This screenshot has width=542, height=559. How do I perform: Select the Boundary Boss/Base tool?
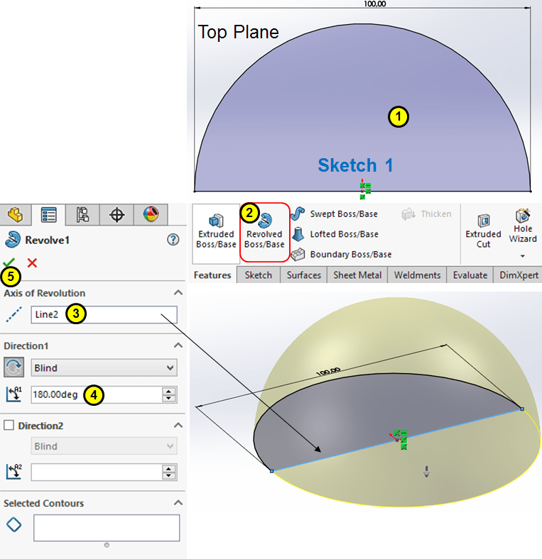342,254
